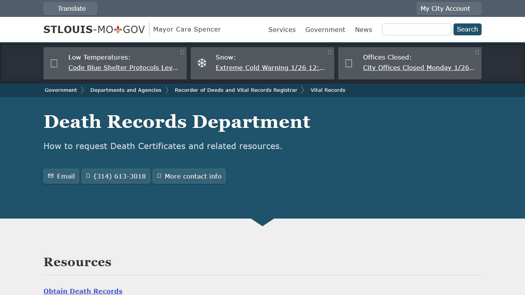Viewport: 525px width, 295px height.
Task: Open the Obtain Death Records link
Action: tap(83, 291)
